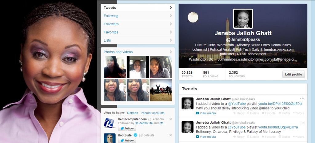Open Popular accounts link

pyautogui.click(x=153, y=113)
